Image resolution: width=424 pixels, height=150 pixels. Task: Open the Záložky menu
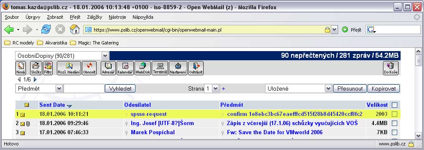click(x=95, y=17)
